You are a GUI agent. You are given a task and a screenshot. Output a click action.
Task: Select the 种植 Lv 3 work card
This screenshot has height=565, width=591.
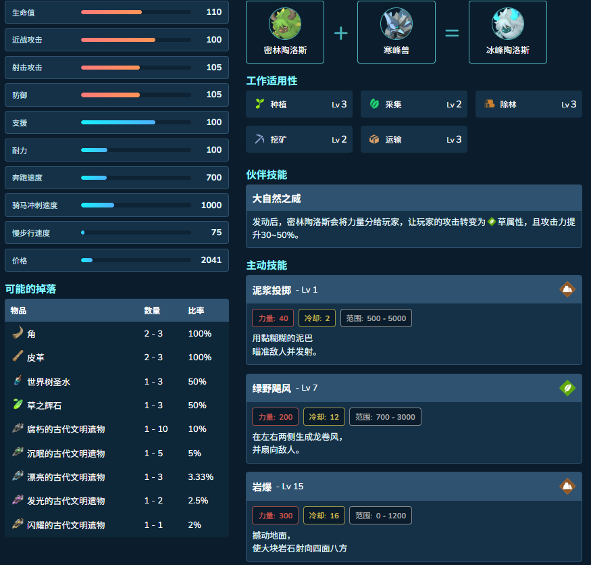299,104
